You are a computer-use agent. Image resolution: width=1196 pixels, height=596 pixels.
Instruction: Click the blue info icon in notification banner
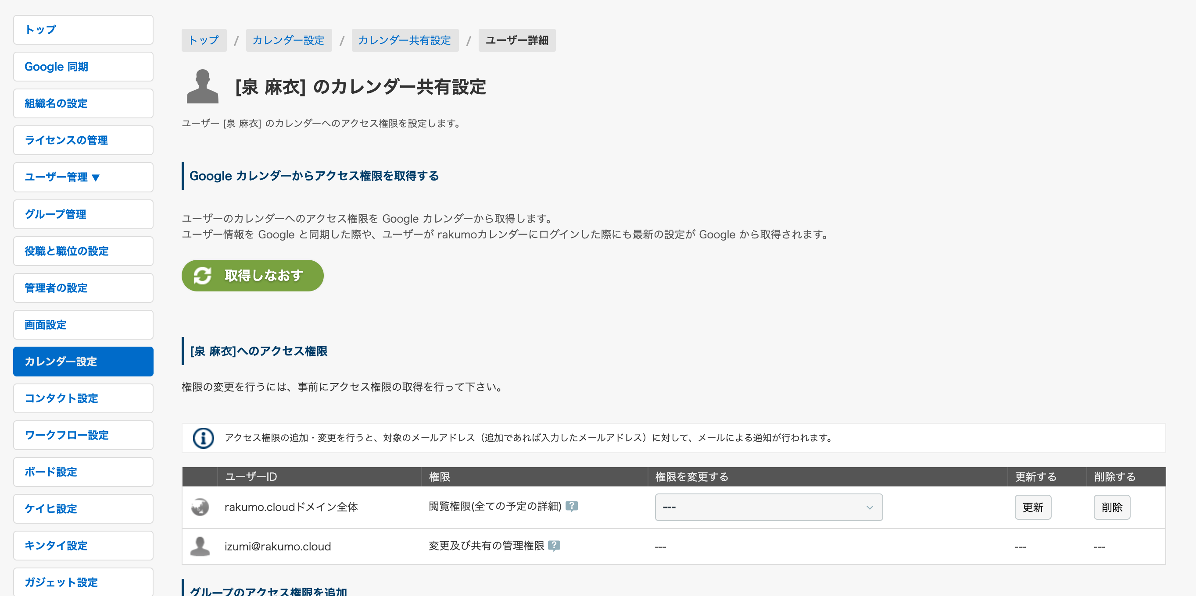(x=204, y=438)
